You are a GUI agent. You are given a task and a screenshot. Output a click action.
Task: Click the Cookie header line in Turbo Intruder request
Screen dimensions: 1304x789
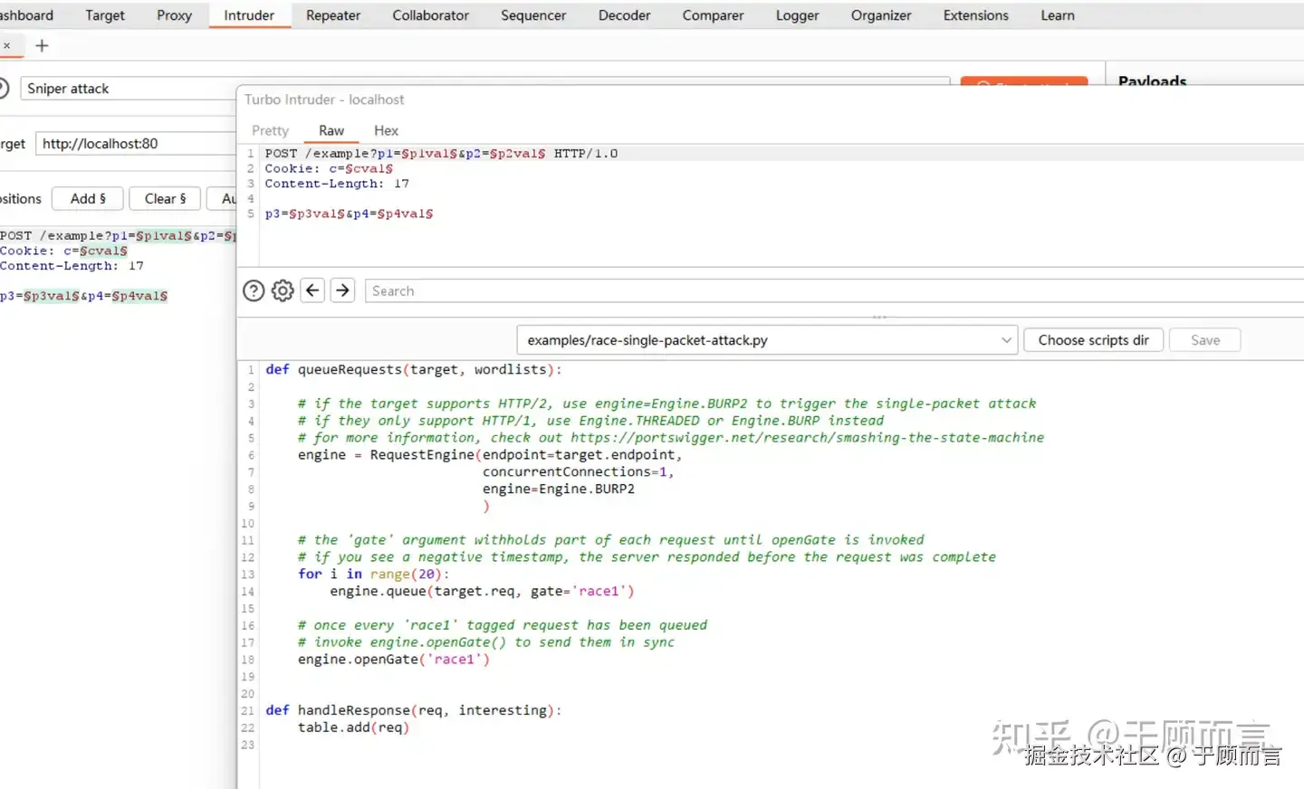pyautogui.click(x=329, y=168)
